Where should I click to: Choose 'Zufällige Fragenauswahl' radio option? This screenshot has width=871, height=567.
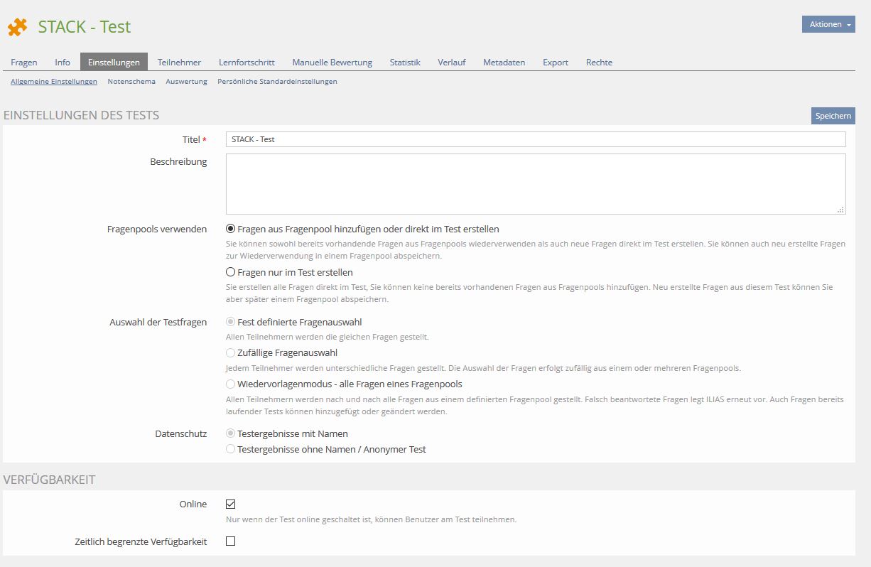[x=230, y=352]
